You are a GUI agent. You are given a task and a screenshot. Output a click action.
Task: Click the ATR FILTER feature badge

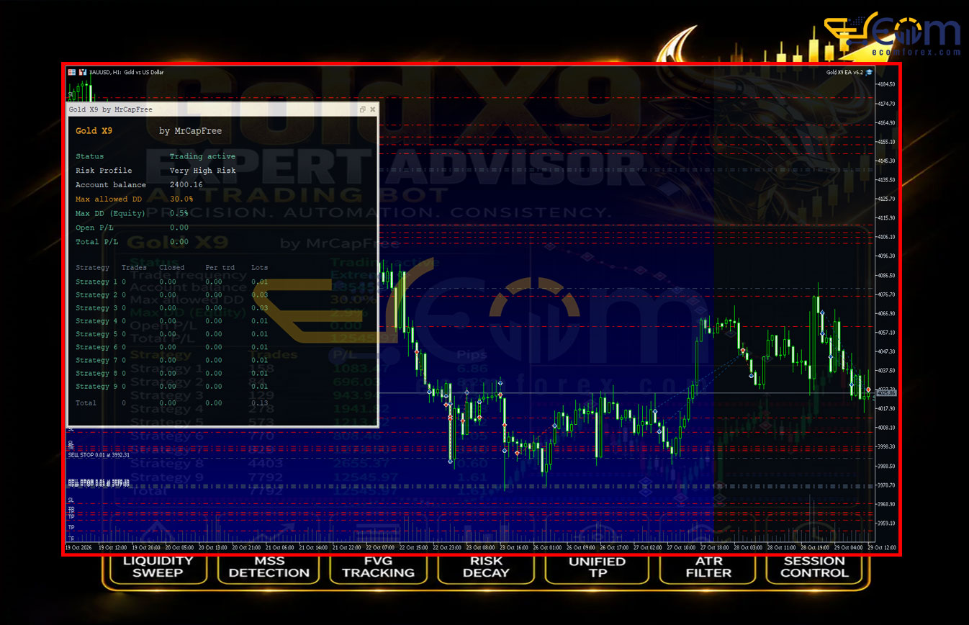pos(708,567)
